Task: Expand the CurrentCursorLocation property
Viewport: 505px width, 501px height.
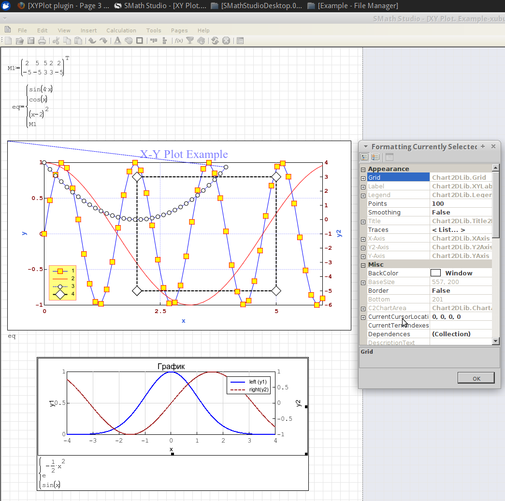Action: click(x=363, y=317)
